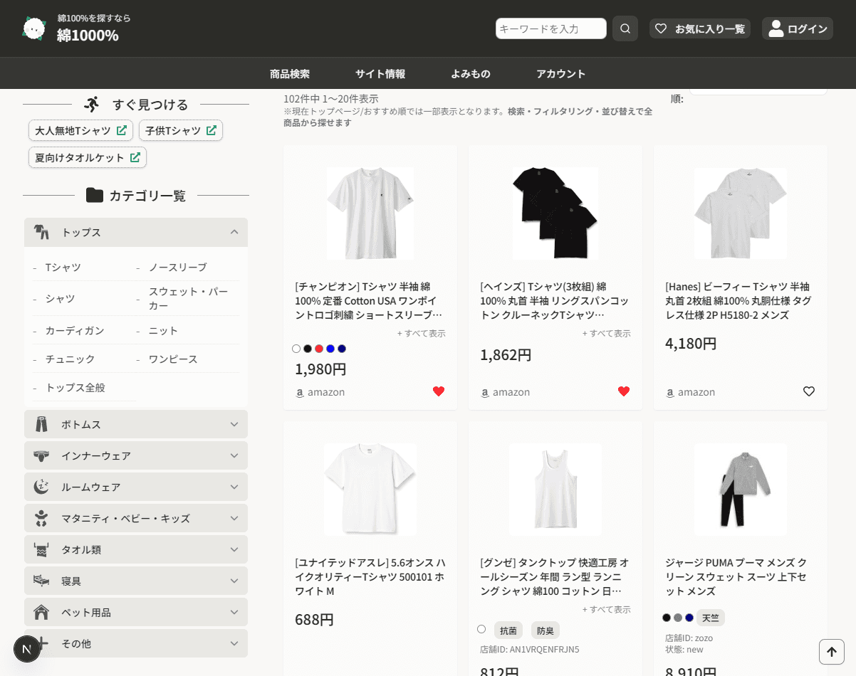The width and height of the screenshot is (856, 676).
Task: Open the お気に入り一覧 heart button
Action: click(699, 28)
